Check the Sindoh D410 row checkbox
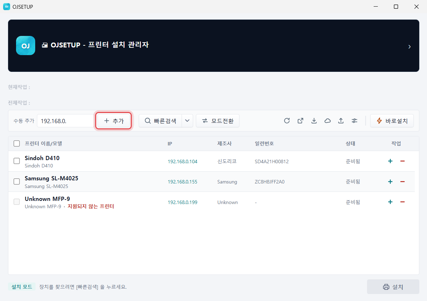 click(x=17, y=161)
